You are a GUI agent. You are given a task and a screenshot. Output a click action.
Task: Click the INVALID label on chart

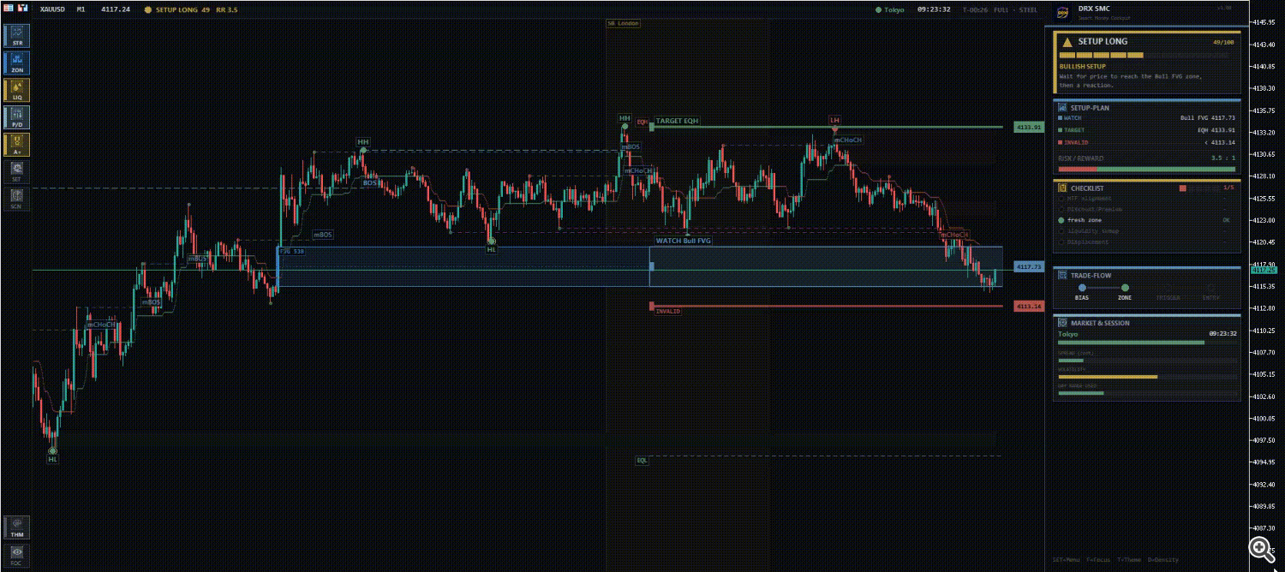point(668,312)
